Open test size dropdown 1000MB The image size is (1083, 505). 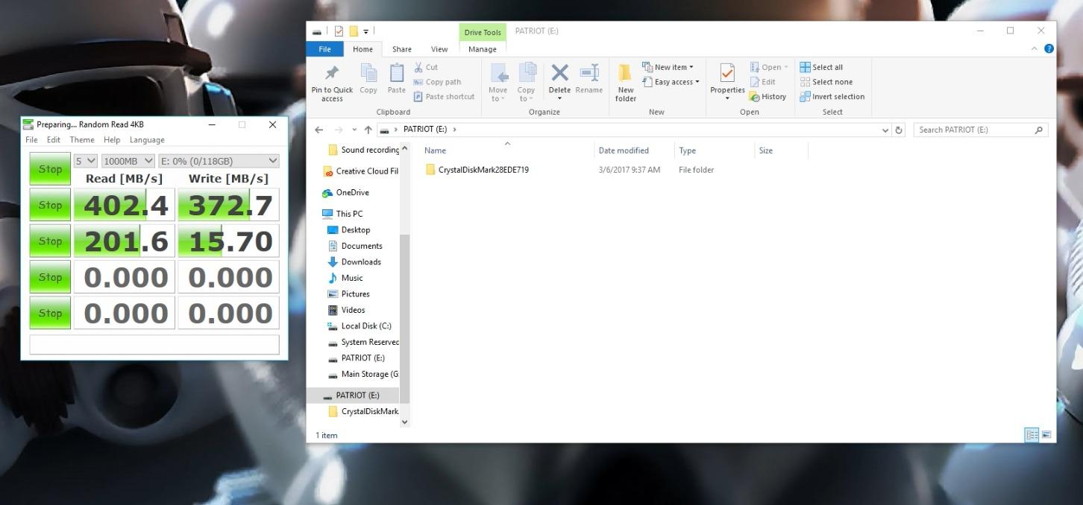tap(128, 161)
